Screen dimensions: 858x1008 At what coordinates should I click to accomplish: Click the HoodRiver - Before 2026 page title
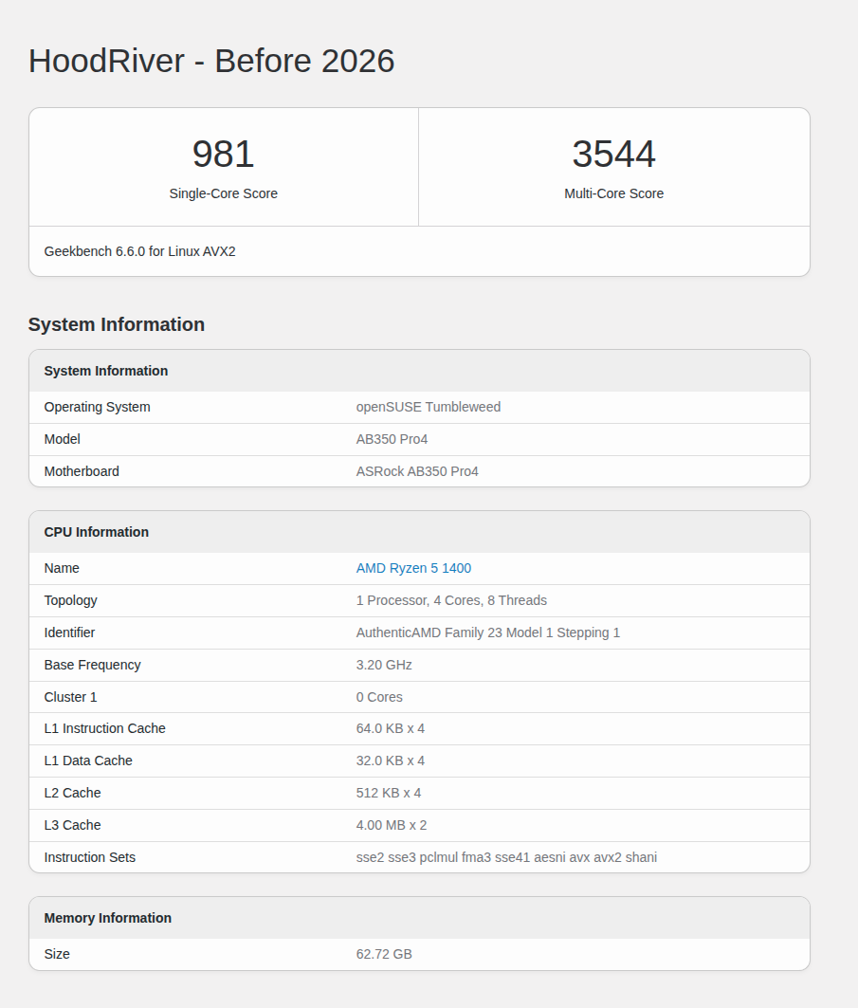pyautogui.click(x=210, y=61)
